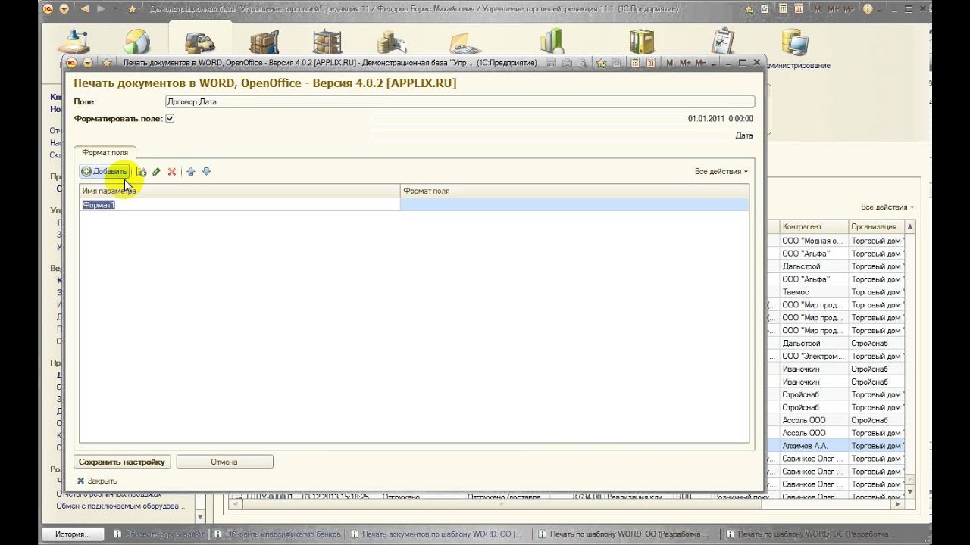Open Все действия dropdown in dialog
Screen dimensions: 970x545
coord(721,172)
